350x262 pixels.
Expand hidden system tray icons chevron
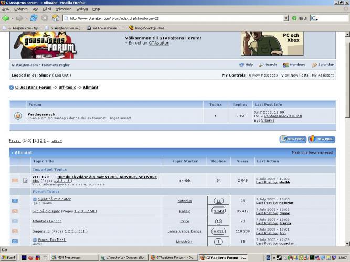click(x=274, y=258)
